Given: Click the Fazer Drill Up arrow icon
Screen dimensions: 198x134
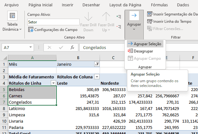Looking at the screenshot, I should click(106, 16).
